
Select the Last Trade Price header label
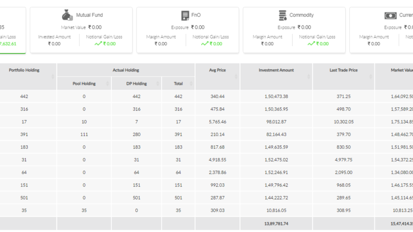[x=343, y=70]
